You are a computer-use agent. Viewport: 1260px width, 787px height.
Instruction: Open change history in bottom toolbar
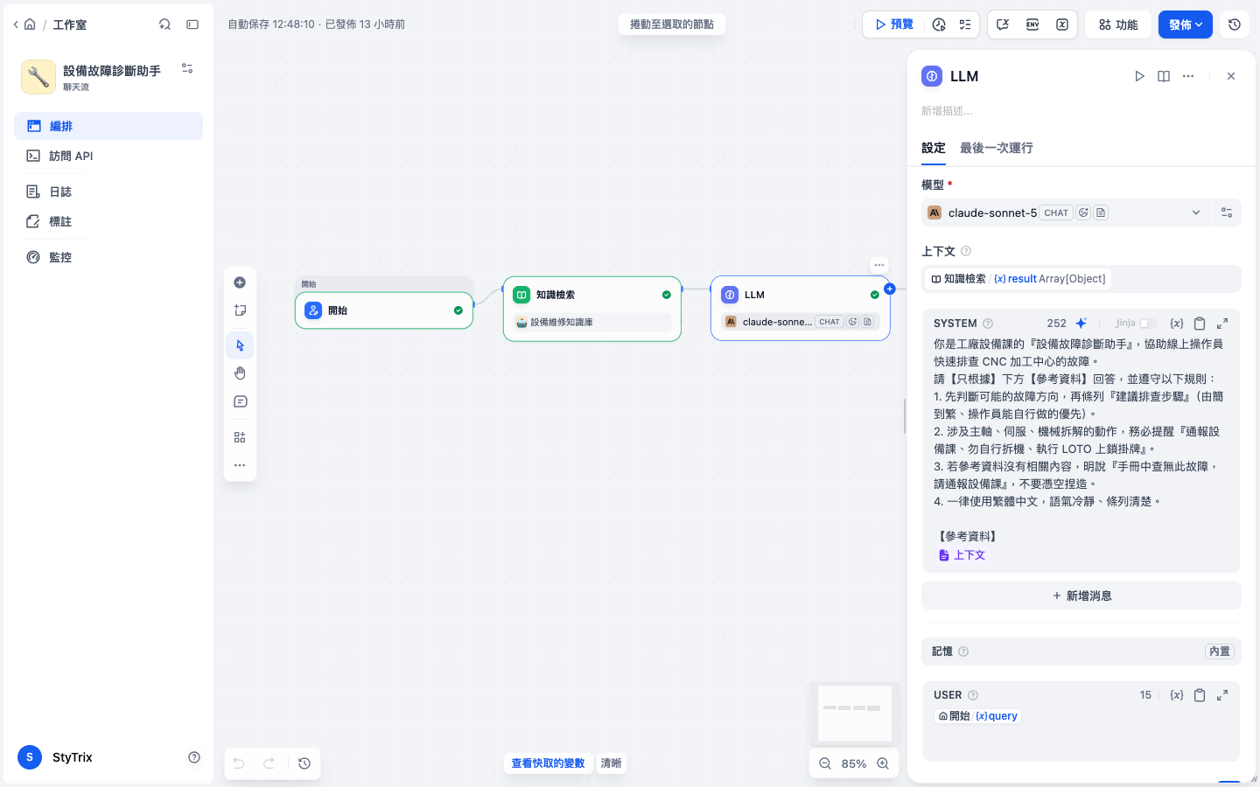(x=304, y=763)
